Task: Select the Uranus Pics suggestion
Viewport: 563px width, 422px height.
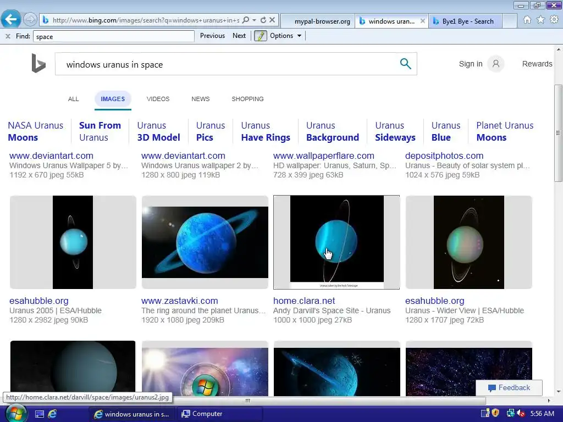Action: [x=211, y=131]
